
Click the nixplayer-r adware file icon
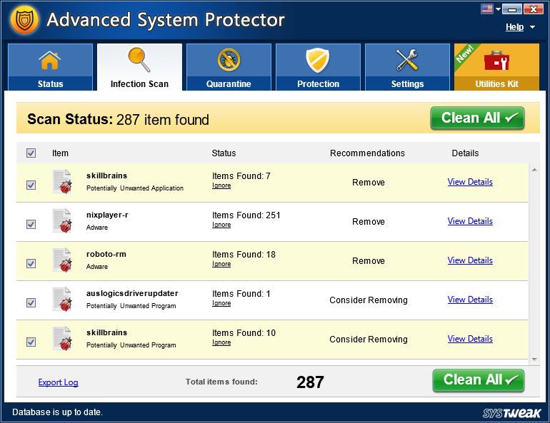(63, 221)
